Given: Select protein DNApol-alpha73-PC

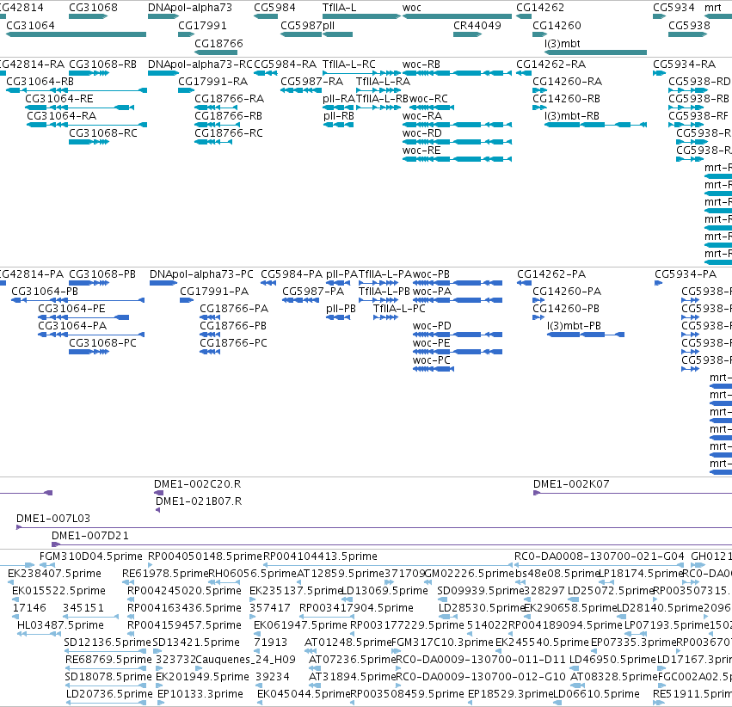Looking at the screenshot, I should pyautogui.click(x=163, y=283).
